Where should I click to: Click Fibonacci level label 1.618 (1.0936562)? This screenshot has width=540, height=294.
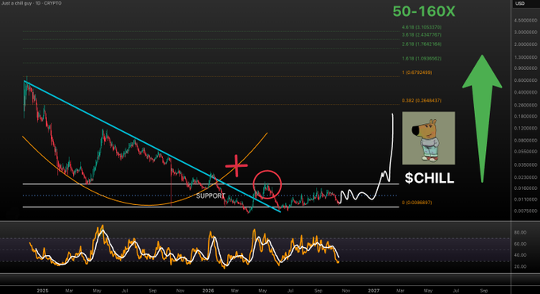(x=422, y=59)
